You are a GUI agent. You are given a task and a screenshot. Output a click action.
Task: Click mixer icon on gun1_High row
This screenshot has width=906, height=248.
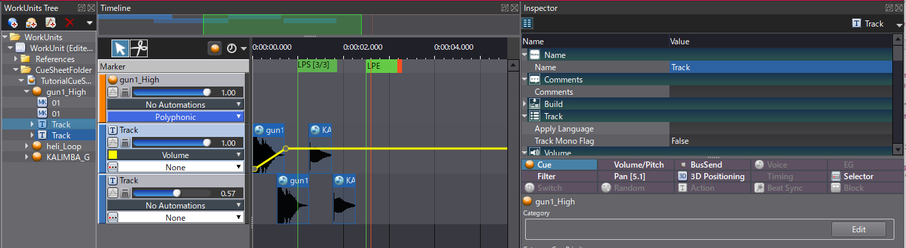click(125, 92)
